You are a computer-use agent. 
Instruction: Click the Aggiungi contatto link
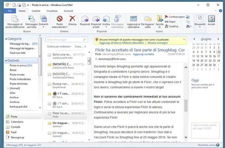[x=143, y=54]
